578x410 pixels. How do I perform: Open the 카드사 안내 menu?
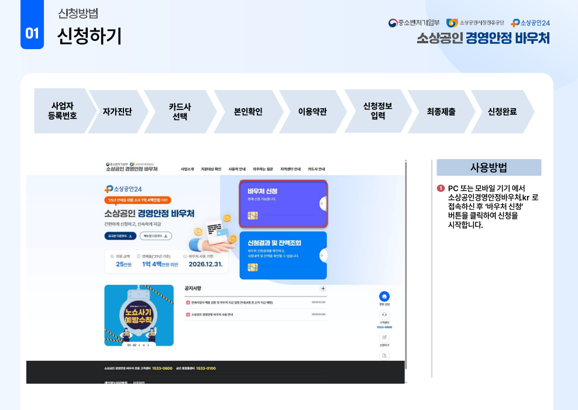click(x=316, y=169)
